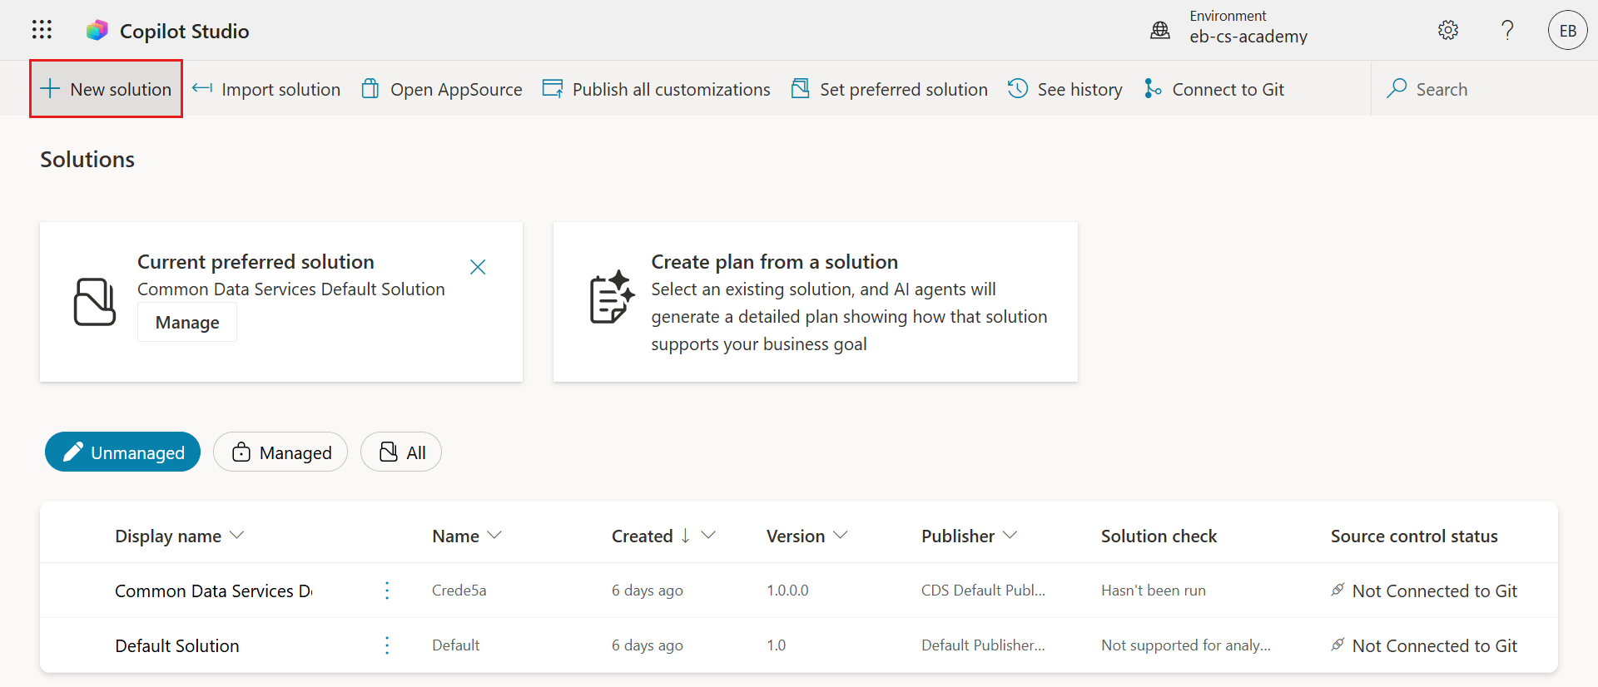Open the EB account avatar
1598x687 pixels.
(1568, 31)
